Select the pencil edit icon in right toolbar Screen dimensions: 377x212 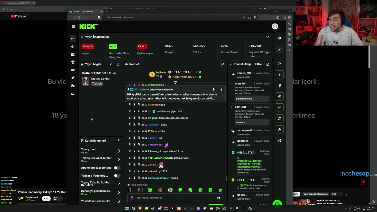click(280, 49)
